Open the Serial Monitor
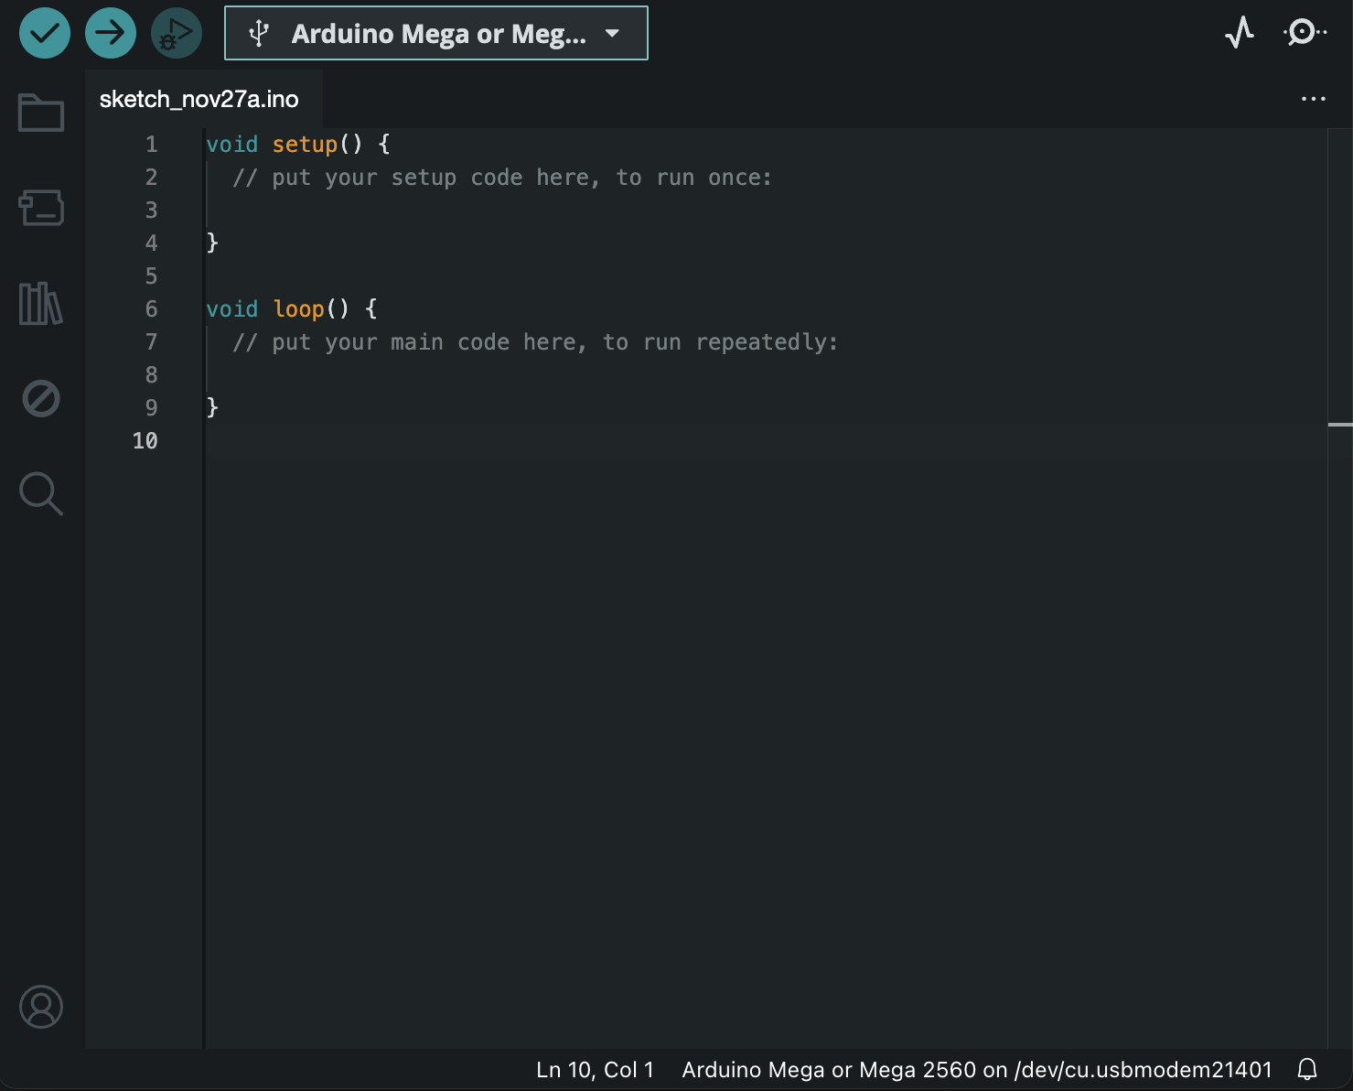 pos(1304,33)
